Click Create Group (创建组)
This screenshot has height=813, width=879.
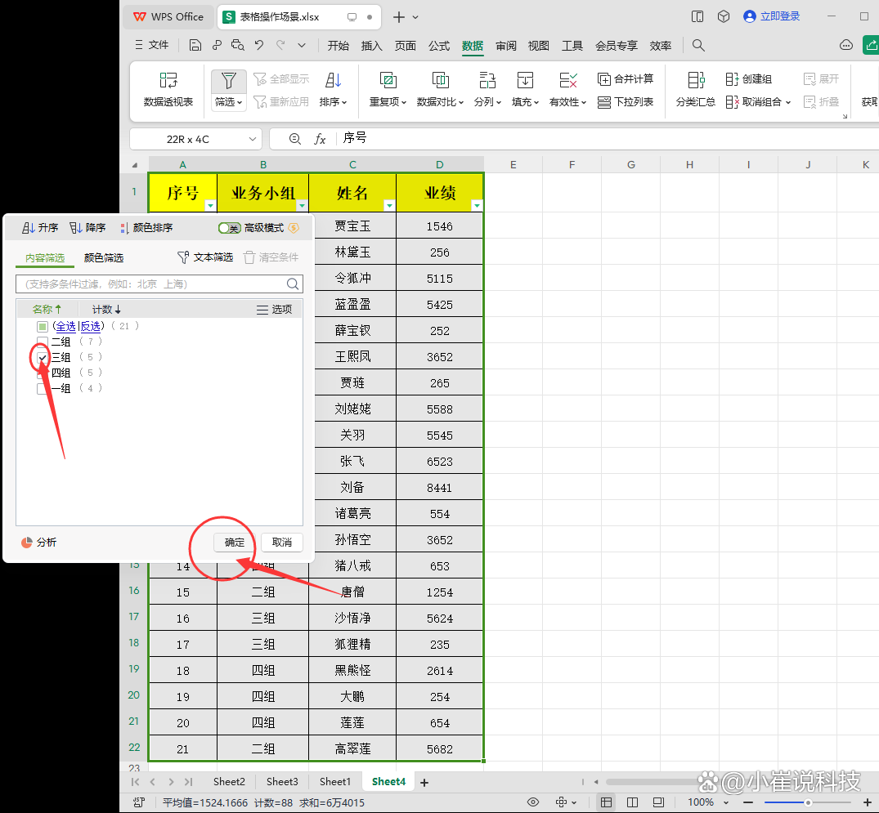[x=749, y=79]
